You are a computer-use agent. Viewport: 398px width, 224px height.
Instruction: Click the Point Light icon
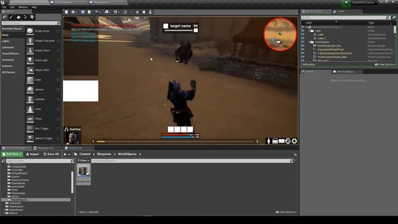coord(30,60)
